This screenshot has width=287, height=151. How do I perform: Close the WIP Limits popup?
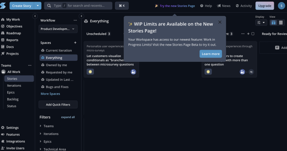tap(220, 22)
